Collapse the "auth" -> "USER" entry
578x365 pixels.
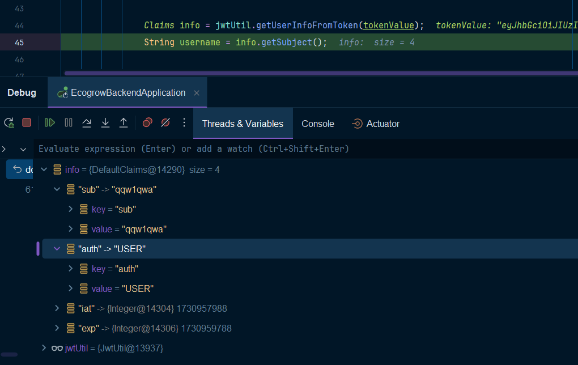click(57, 249)
